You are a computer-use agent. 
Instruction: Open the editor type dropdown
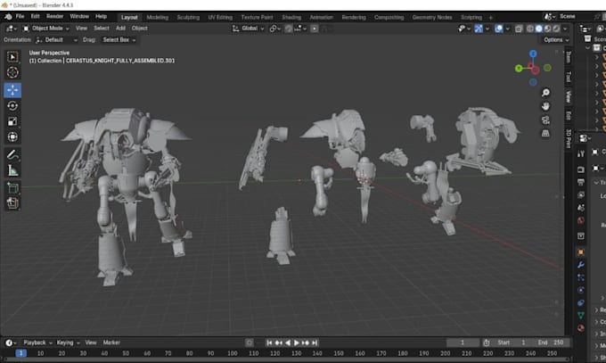(x=11, y=29)
